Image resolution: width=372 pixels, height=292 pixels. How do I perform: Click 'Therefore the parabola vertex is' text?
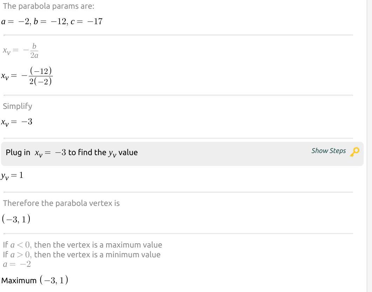click(x=61, y=203)
